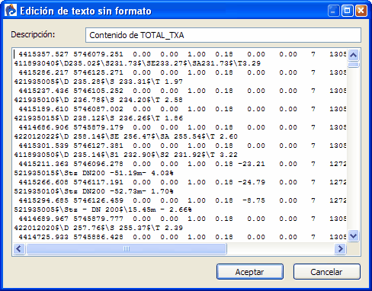
Task: Click the Aceptar button
Action: (250, 272)
